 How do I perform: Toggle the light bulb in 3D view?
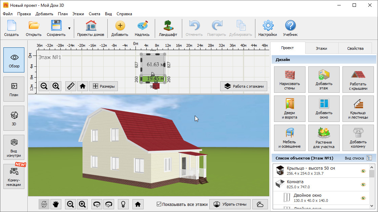coord(124,204)
